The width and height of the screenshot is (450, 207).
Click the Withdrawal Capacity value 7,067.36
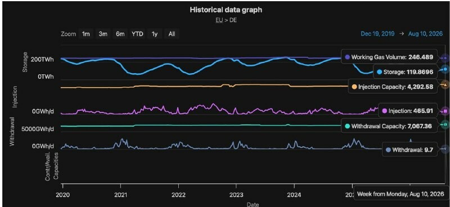(420, 126)
